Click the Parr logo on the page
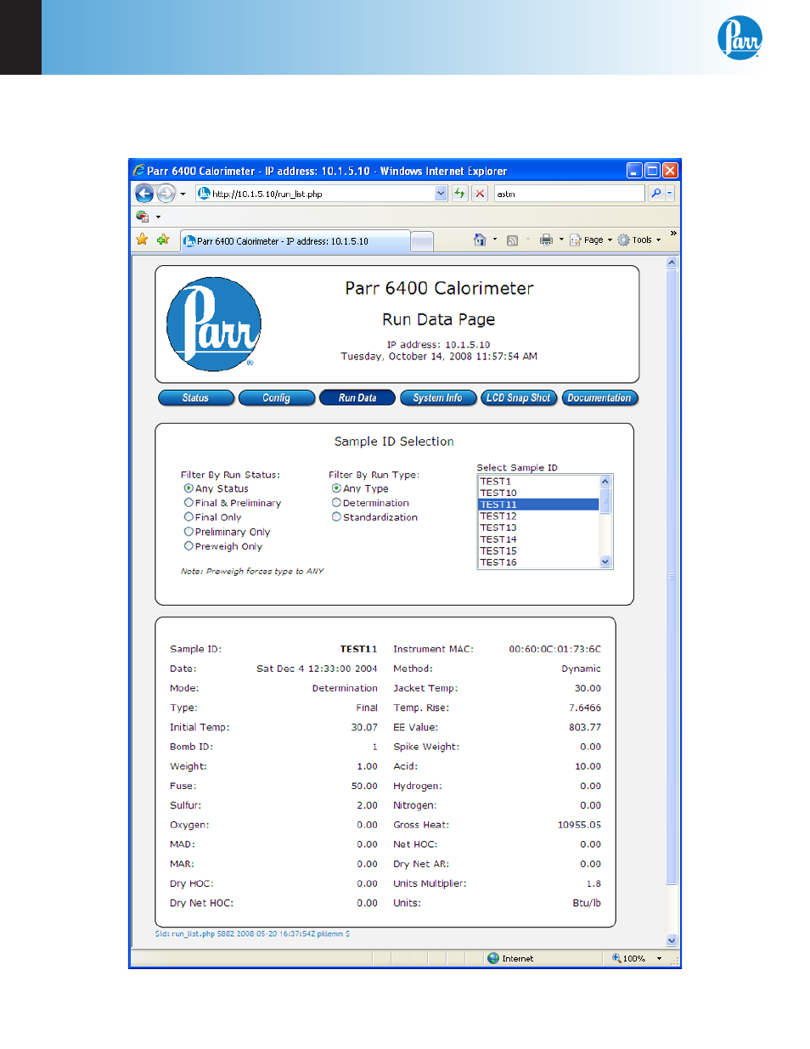Screen dimensions: 810x1049 (214, 324)
